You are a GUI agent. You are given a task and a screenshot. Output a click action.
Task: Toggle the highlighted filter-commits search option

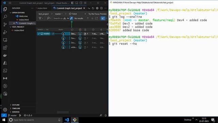point(71,18)
